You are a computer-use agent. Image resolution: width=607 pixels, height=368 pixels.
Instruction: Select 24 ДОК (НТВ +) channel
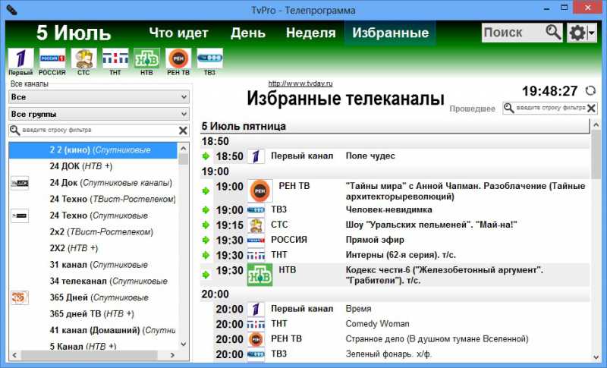(93, 166)
